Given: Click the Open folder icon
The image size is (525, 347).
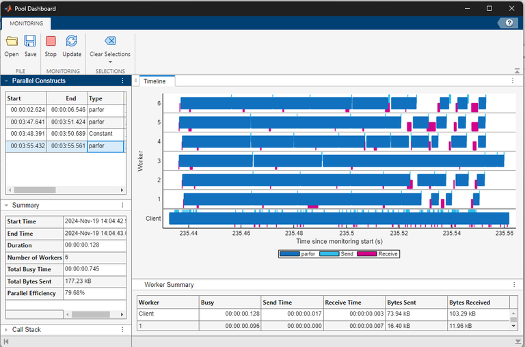Looking at the screenshot, I should pyautogui.click(x=12, y=42).
